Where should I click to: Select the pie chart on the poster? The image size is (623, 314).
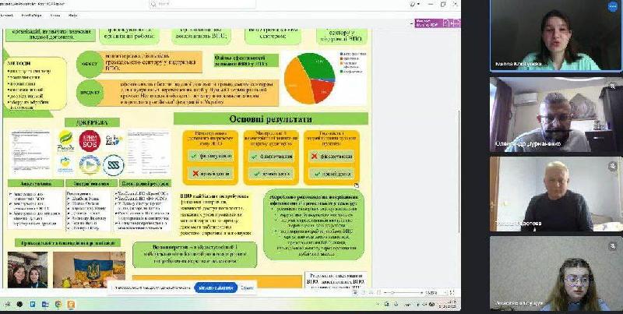(309, 79)
